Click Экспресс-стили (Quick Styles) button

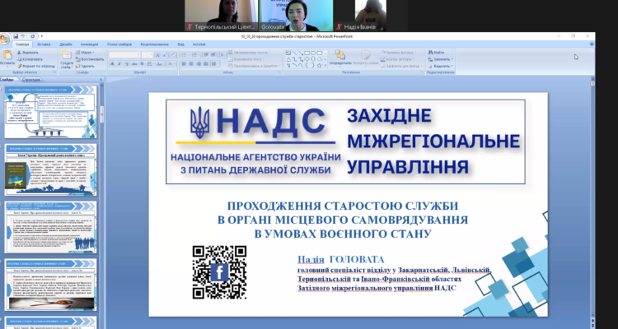(x=366, y=58)
